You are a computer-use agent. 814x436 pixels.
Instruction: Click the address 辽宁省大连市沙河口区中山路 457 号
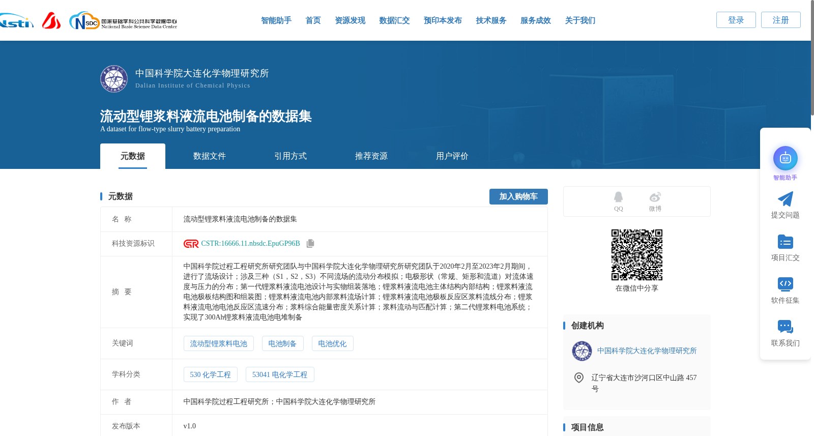644,383
